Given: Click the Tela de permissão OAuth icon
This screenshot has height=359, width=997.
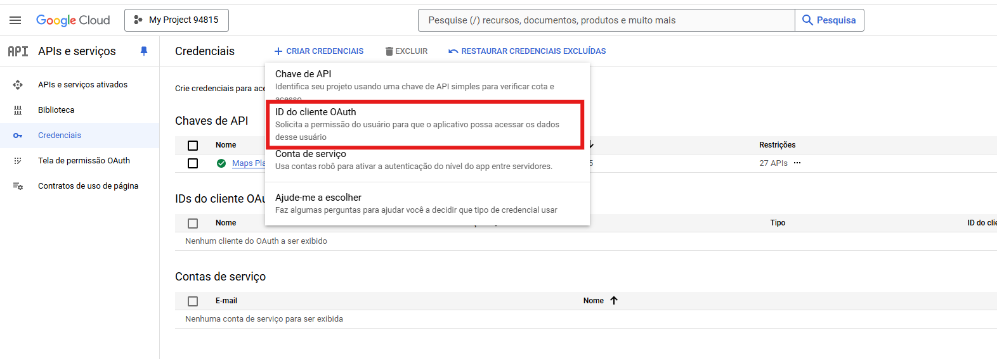Looking at the screenshot, I should pos(18,161).
